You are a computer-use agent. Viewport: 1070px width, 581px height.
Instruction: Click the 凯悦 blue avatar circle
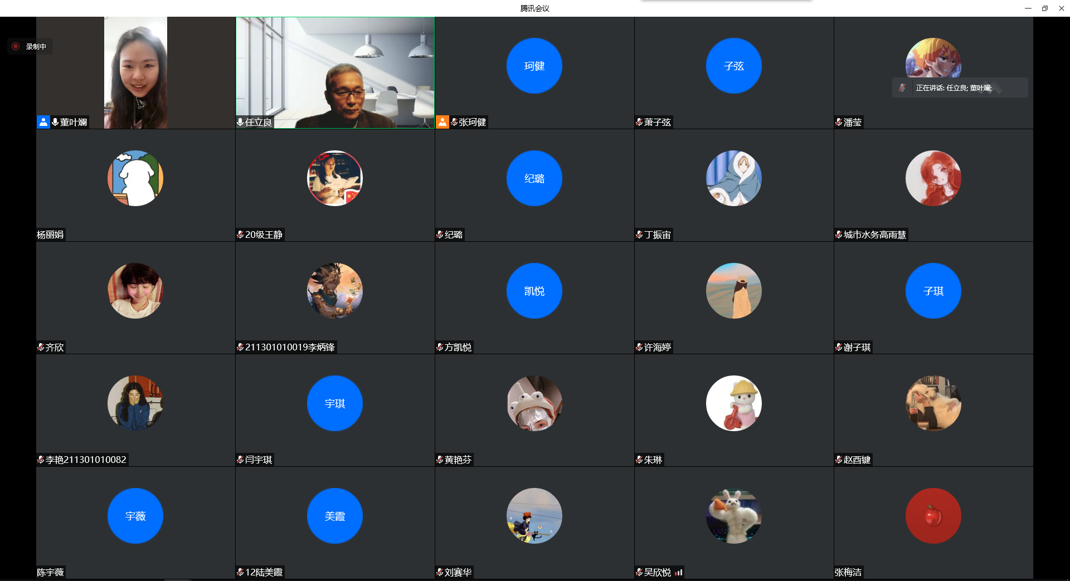[534, 291]
